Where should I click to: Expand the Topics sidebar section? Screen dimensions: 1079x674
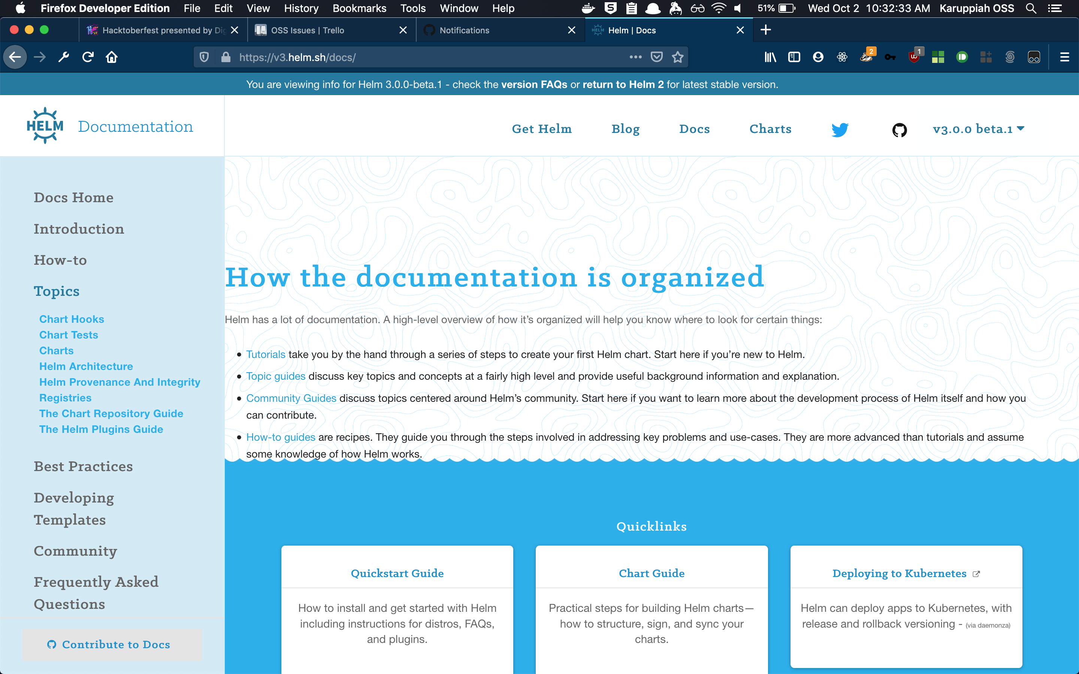tap(57, 291)
